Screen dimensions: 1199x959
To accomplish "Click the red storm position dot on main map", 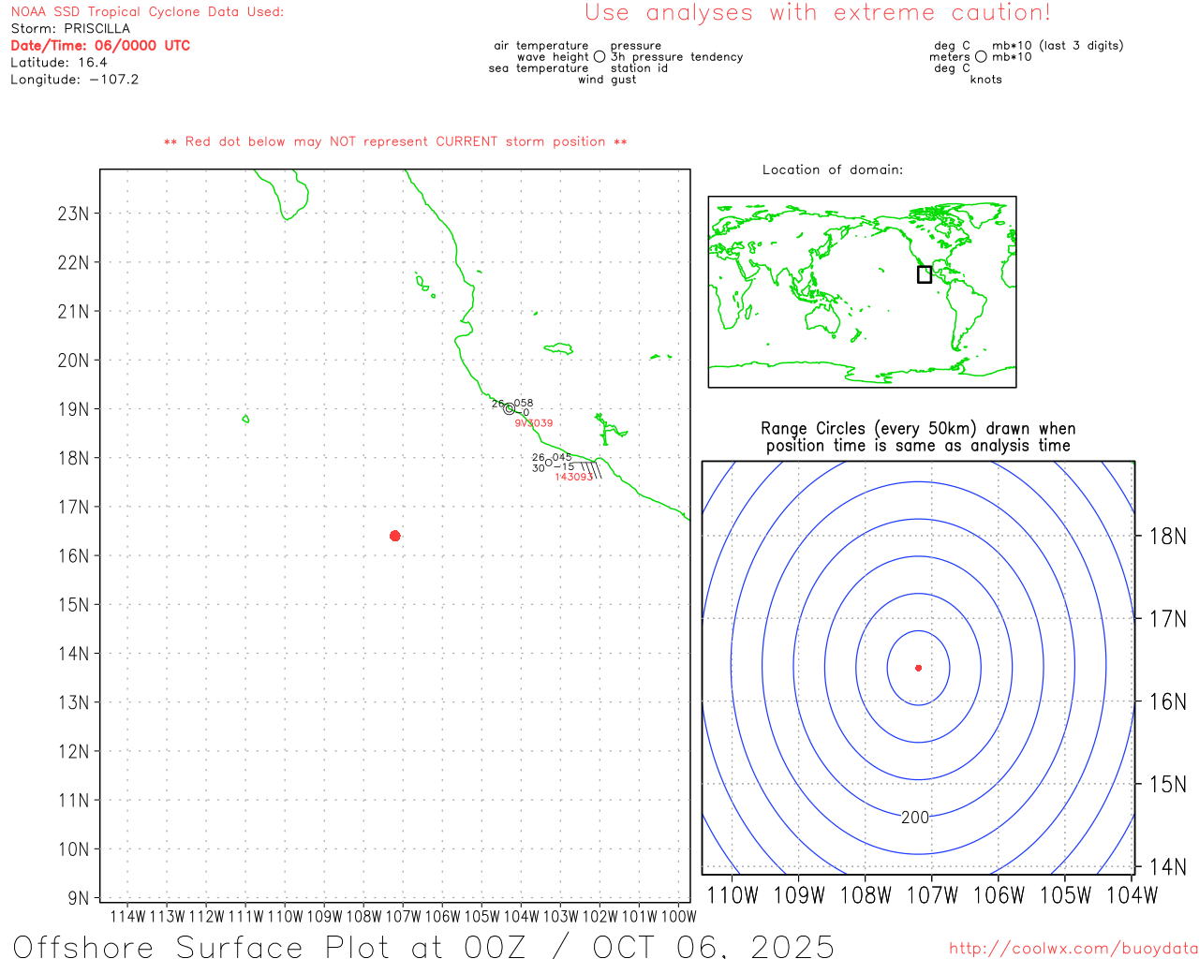I will coord(395,536).
